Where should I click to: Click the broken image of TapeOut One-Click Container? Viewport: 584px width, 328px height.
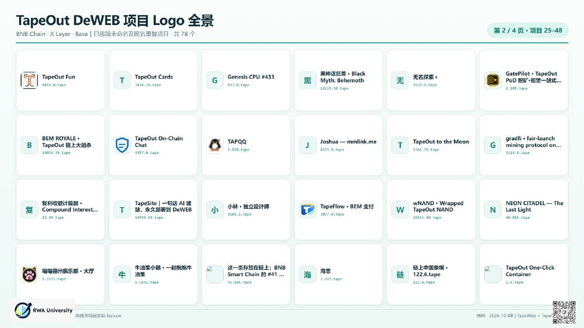[x=493, y=275]
